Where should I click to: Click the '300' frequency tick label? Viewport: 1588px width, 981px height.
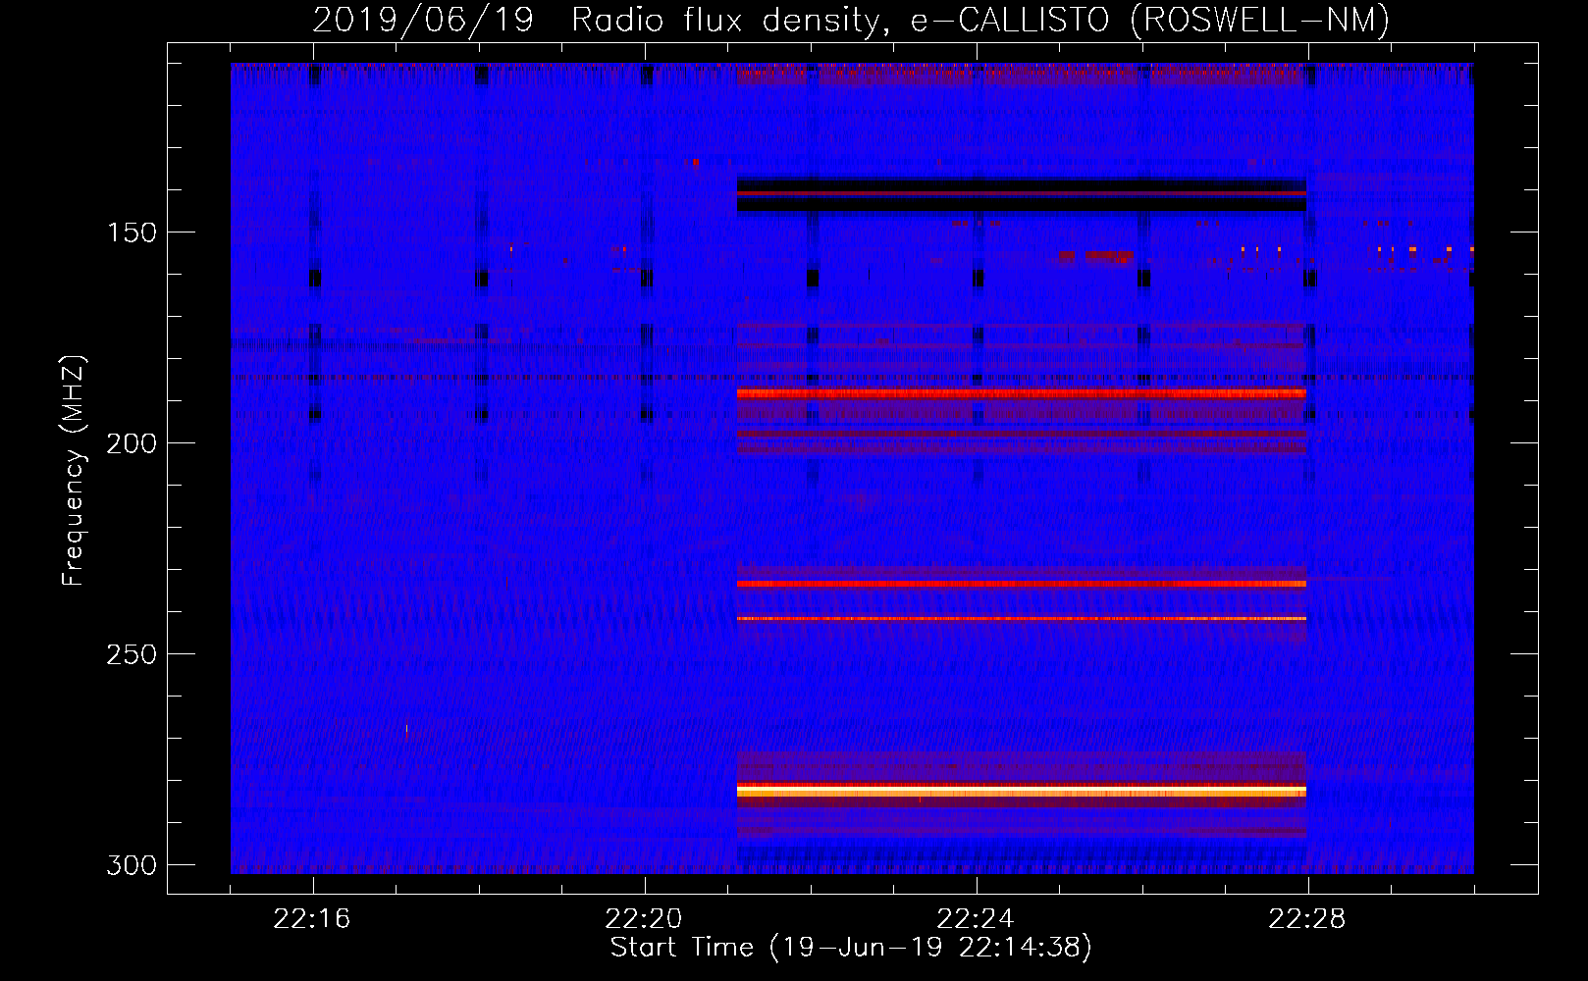[x=132, y=865]
